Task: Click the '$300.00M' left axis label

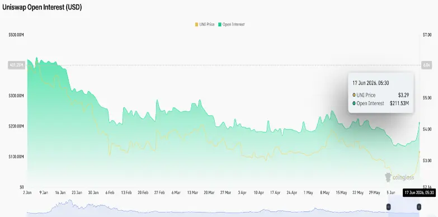Action: click(16, 96)
